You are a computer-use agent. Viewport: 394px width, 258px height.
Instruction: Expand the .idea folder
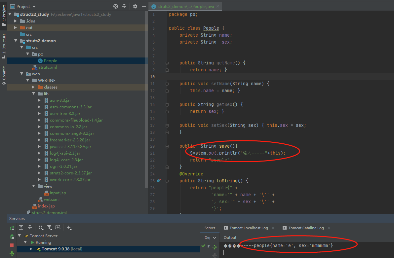(x=16, y=21)
